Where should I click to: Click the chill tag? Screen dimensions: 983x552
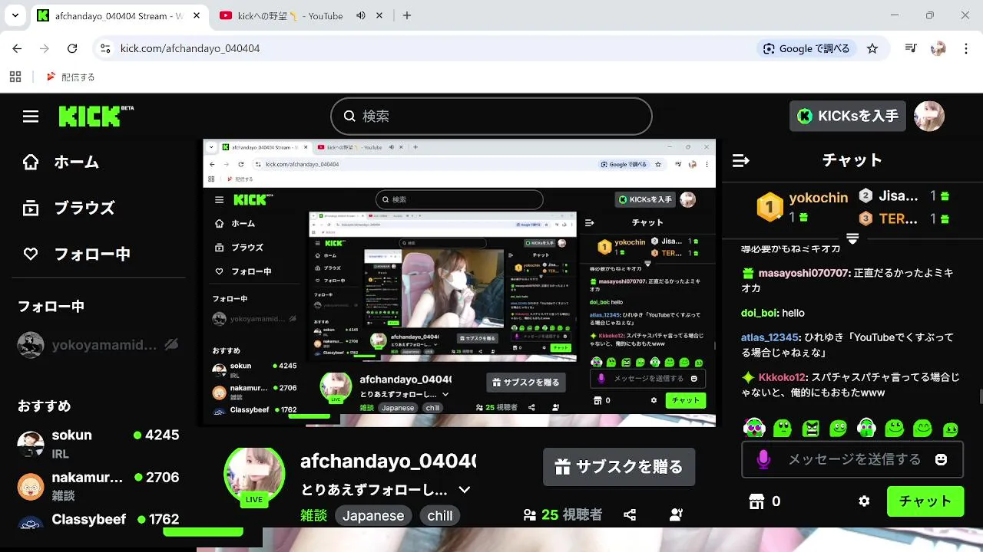pos(440,515)
